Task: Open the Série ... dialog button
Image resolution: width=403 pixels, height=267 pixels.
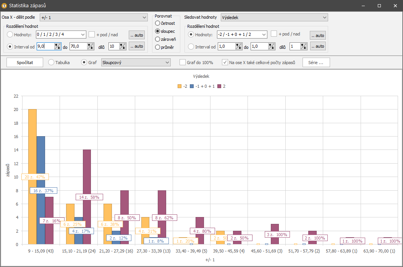Action: [316, 63]
